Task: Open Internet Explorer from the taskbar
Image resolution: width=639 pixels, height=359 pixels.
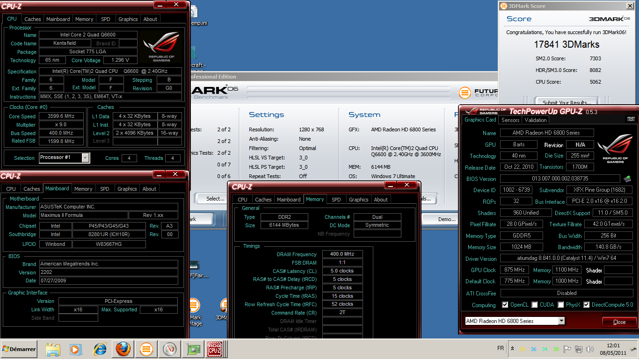Action: [100, 349]
